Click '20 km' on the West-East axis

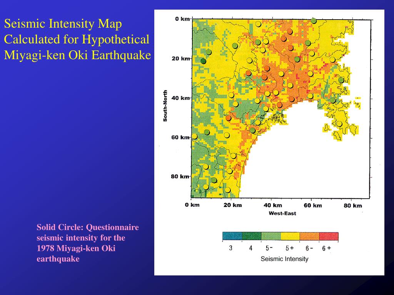[x=233, y=205]
